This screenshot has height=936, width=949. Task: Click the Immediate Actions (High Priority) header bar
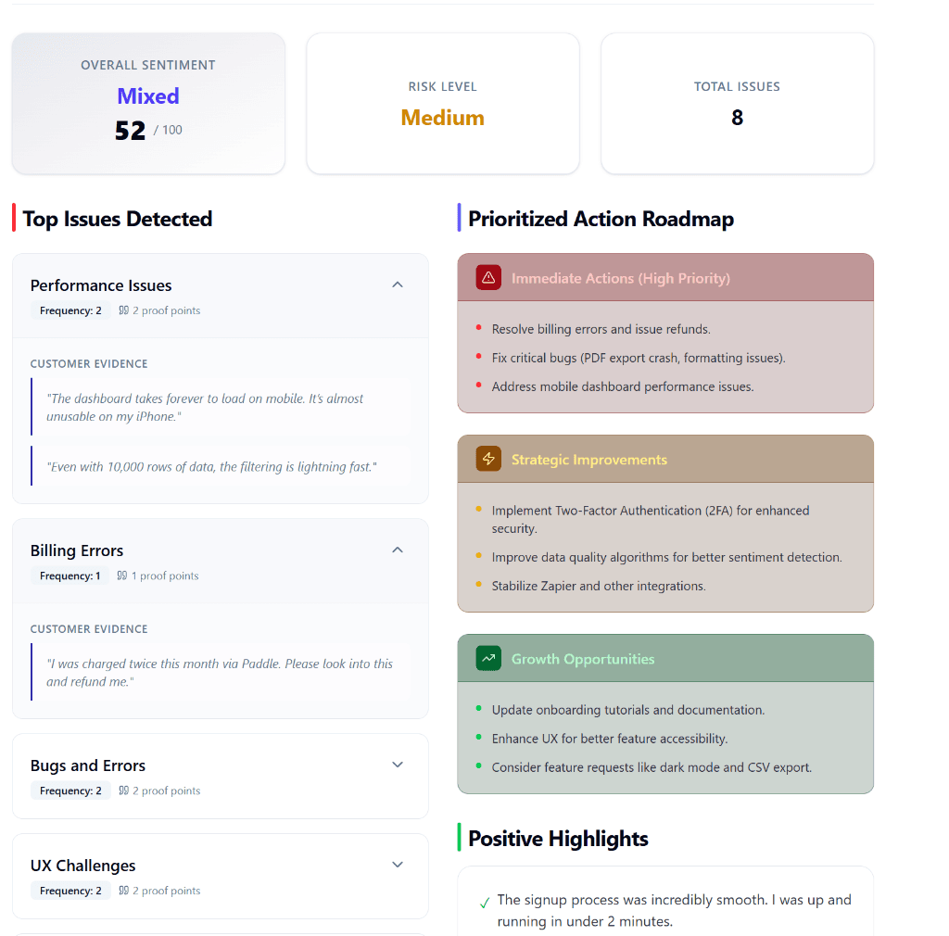664,277
